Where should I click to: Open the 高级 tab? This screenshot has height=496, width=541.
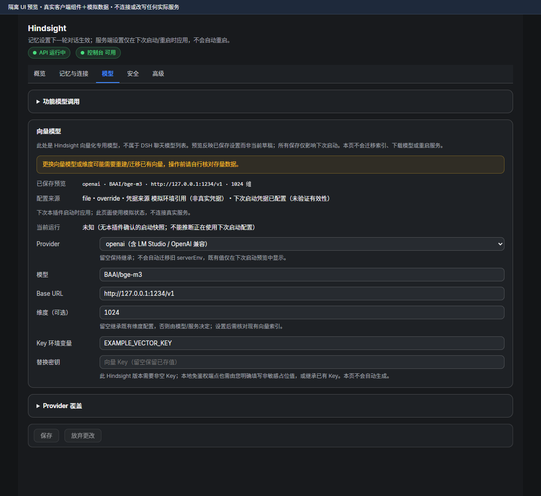(x=158, y=73)
